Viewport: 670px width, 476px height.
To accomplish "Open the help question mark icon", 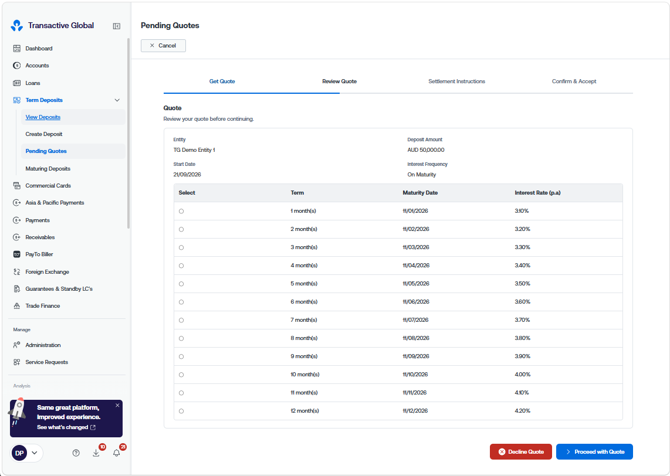I will pos(76,453).
